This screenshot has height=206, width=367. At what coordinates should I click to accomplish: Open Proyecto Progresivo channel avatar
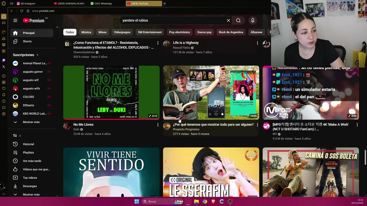point(167,126)
